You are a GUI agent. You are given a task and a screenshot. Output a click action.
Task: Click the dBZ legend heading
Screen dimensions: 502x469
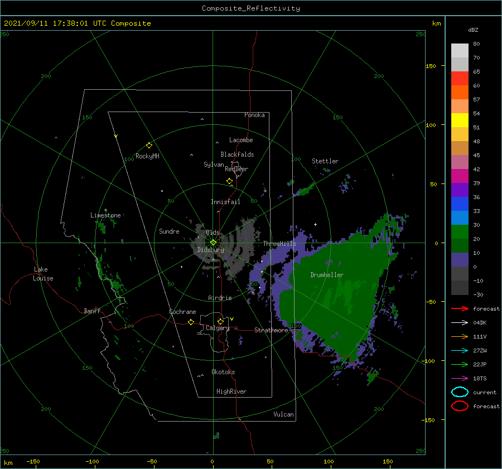click(x=473, y=30)
